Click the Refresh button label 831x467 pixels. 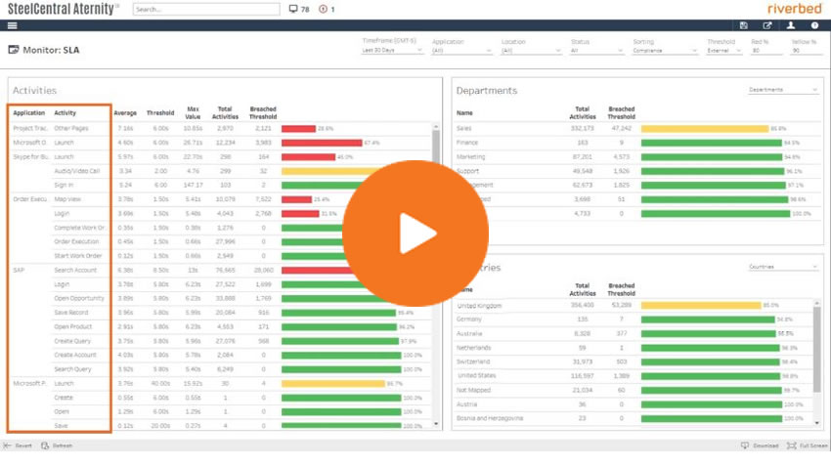point(63,446)
